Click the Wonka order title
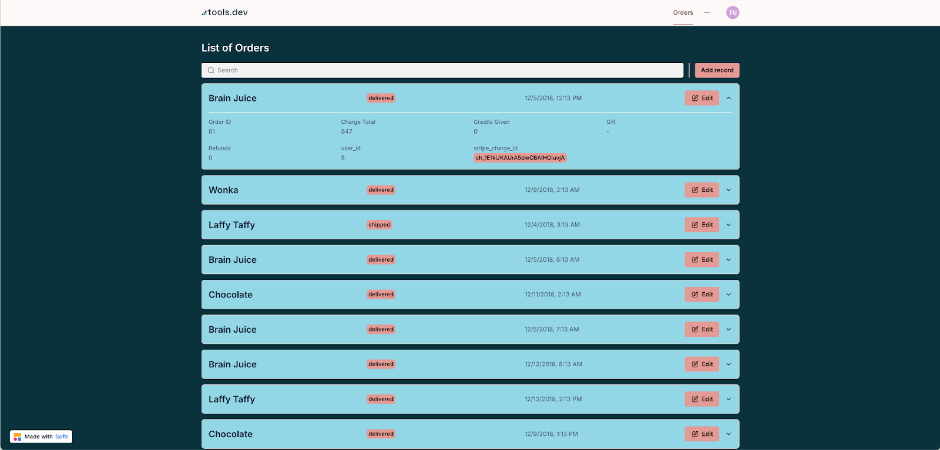The height and width of the screenshot is (450, 940). [223, 190]
